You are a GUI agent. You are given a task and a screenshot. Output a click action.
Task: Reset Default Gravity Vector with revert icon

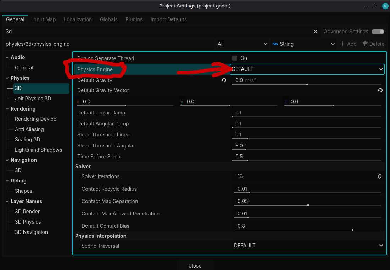click(x=380, y=90)
